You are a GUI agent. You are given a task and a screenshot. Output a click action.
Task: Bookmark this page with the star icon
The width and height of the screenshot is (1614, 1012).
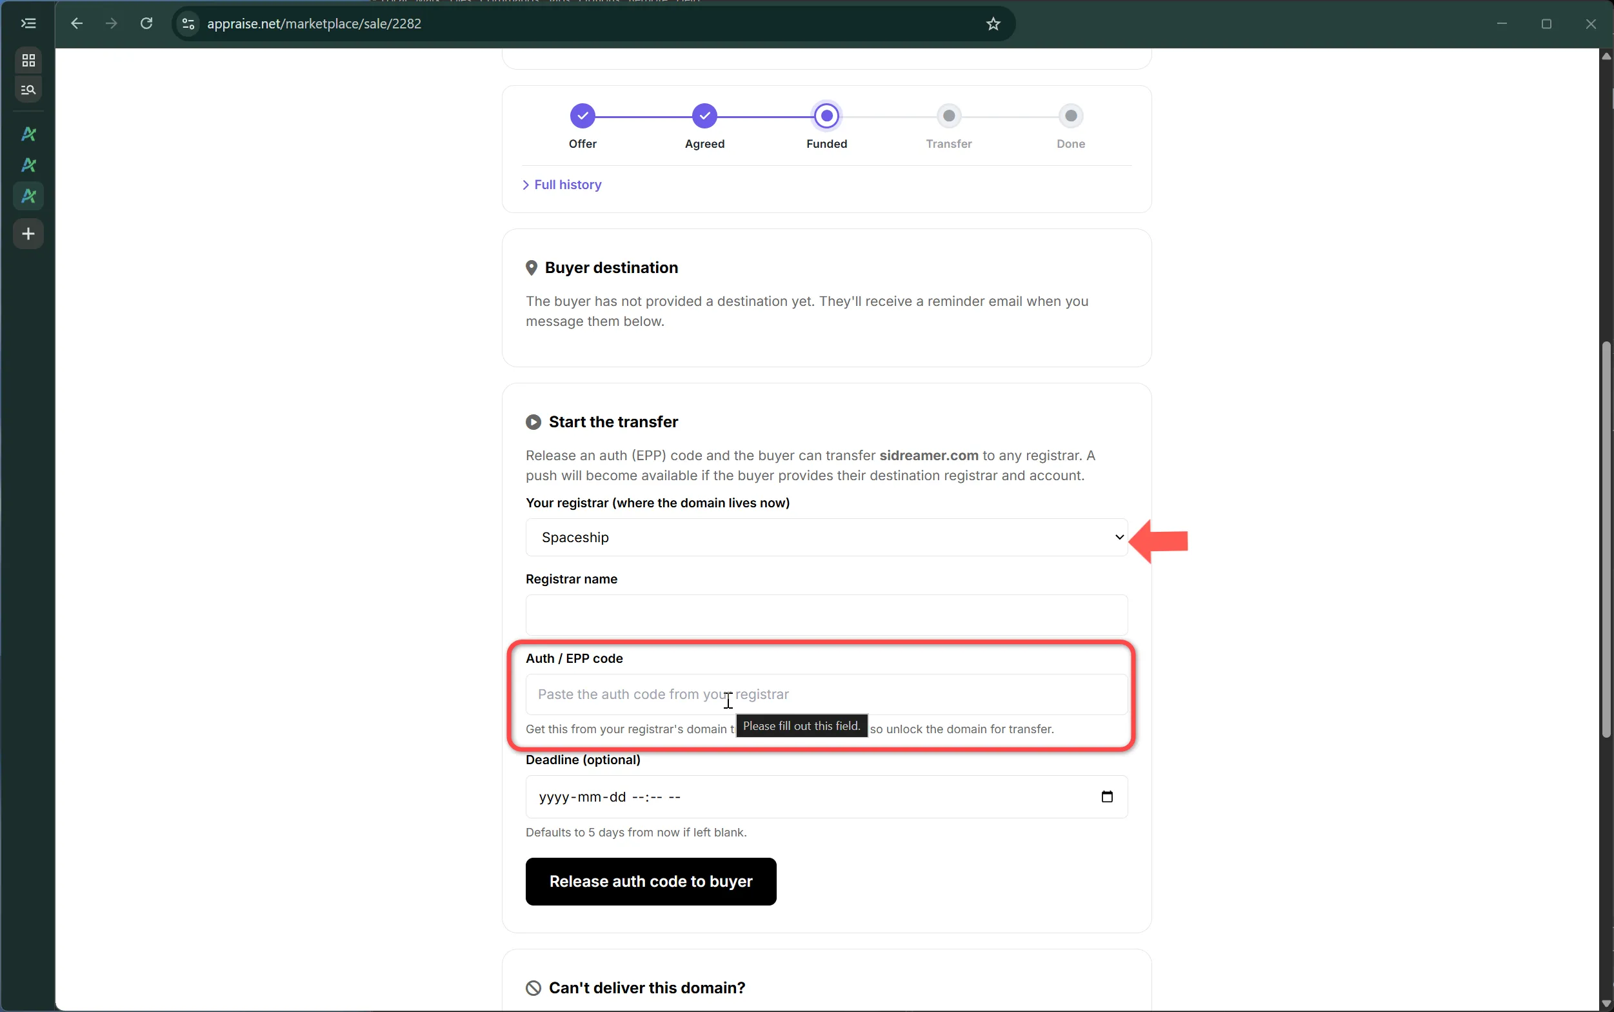click(993, 23)
